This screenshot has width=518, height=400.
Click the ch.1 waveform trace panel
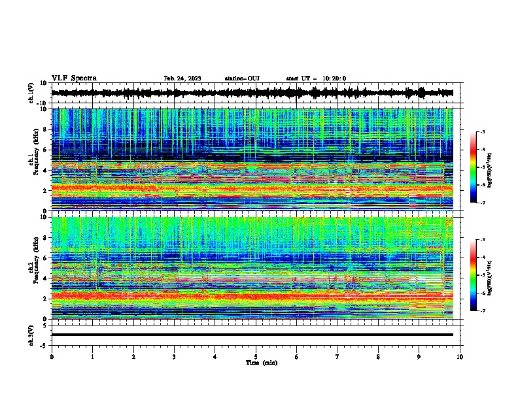tap(257, 93)
